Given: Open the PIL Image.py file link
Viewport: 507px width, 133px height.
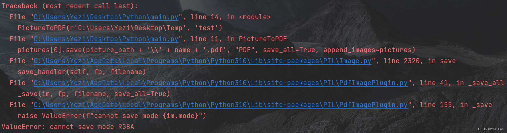Looking at the screenshot, I should (x=202, y=61).
